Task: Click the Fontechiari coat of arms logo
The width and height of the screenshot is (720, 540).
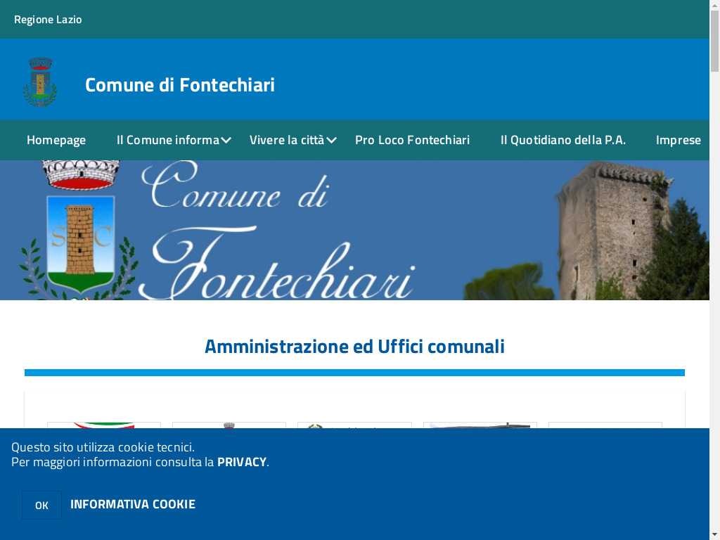Action: coord(40,82)
